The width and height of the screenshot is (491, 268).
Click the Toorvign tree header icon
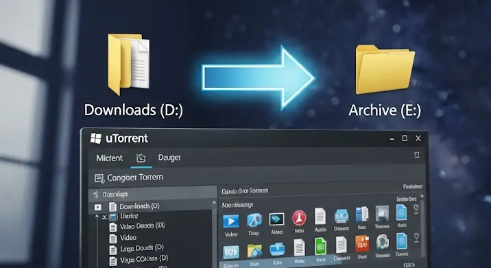96,195
